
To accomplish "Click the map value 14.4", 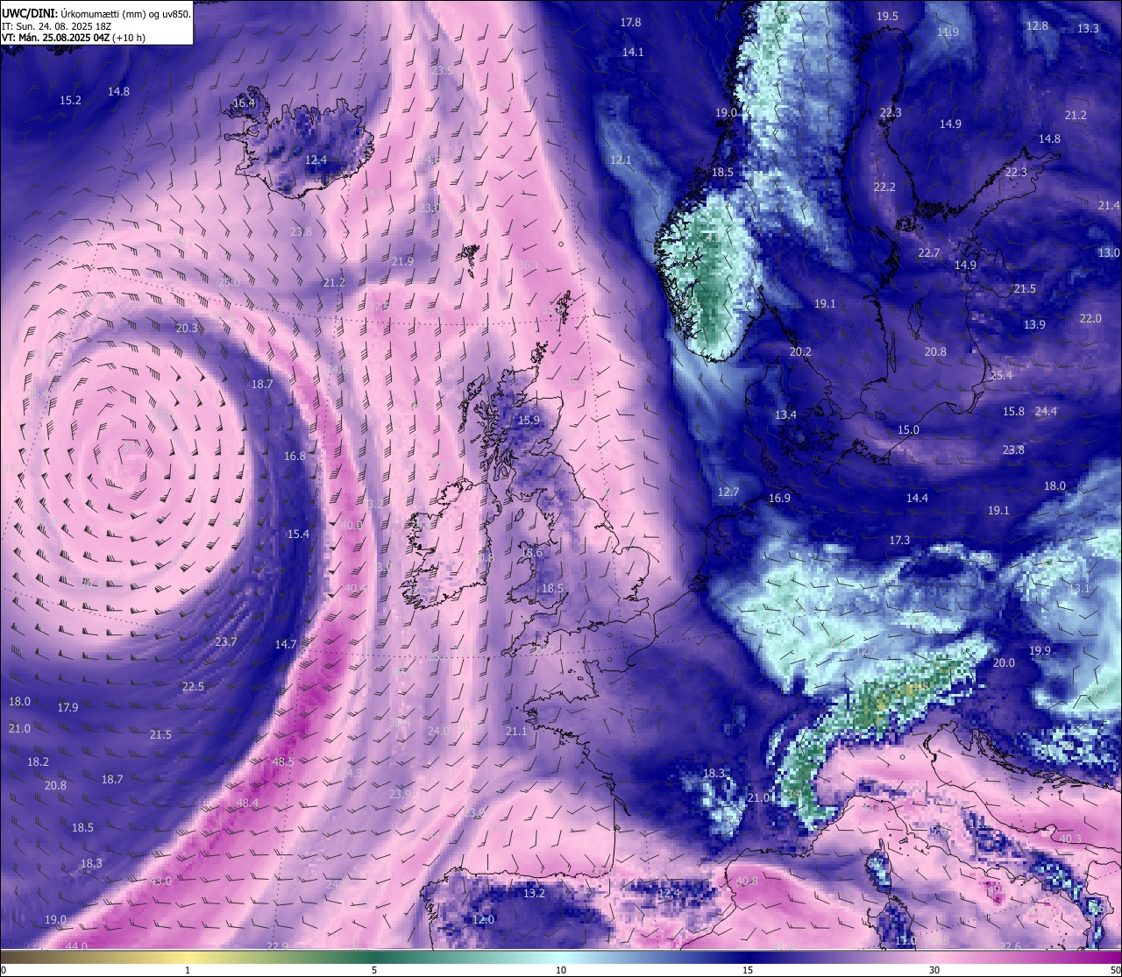I will click(917, 499).
